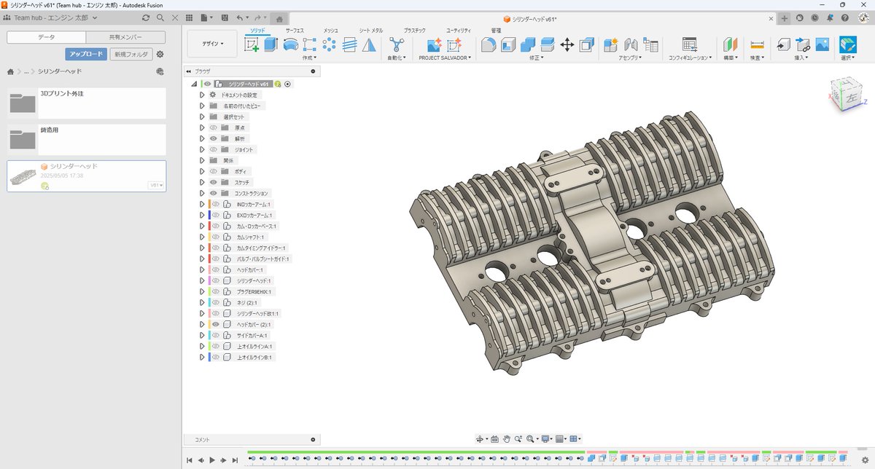The image size is (875, 469).
Task: Select the New Component tool
Action: 611,44
